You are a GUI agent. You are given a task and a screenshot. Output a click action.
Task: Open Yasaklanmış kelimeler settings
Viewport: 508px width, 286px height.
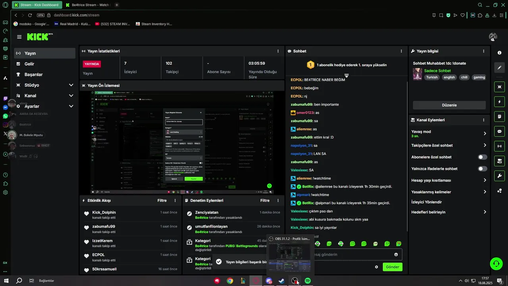click(449, 192)
